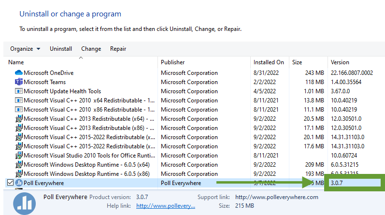Click the Poll Everywhere publisher cell
Viewport: 385px width, 215px height.
(181, 183)
